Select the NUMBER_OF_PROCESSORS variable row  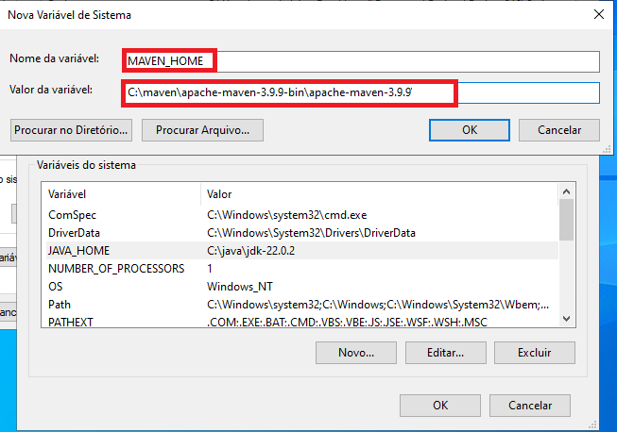point(301,269)
